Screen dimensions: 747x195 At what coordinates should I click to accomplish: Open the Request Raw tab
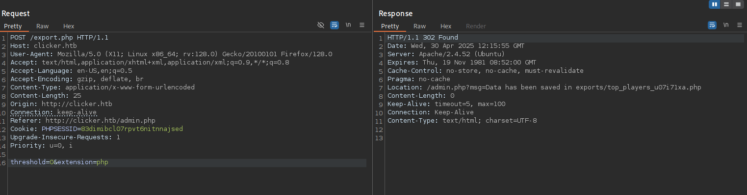point(42,26)
